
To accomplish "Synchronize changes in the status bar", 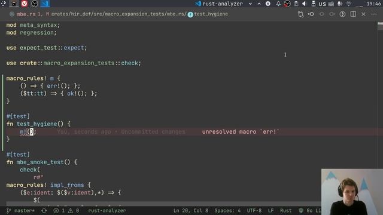I will tap(44, 211).
